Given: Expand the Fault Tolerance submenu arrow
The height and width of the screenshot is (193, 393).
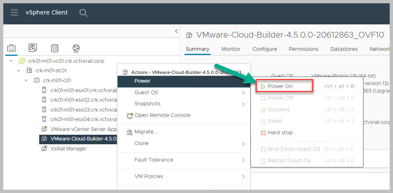Looking at the screenshot, I should pyautogui.click(x=243, y=160).
